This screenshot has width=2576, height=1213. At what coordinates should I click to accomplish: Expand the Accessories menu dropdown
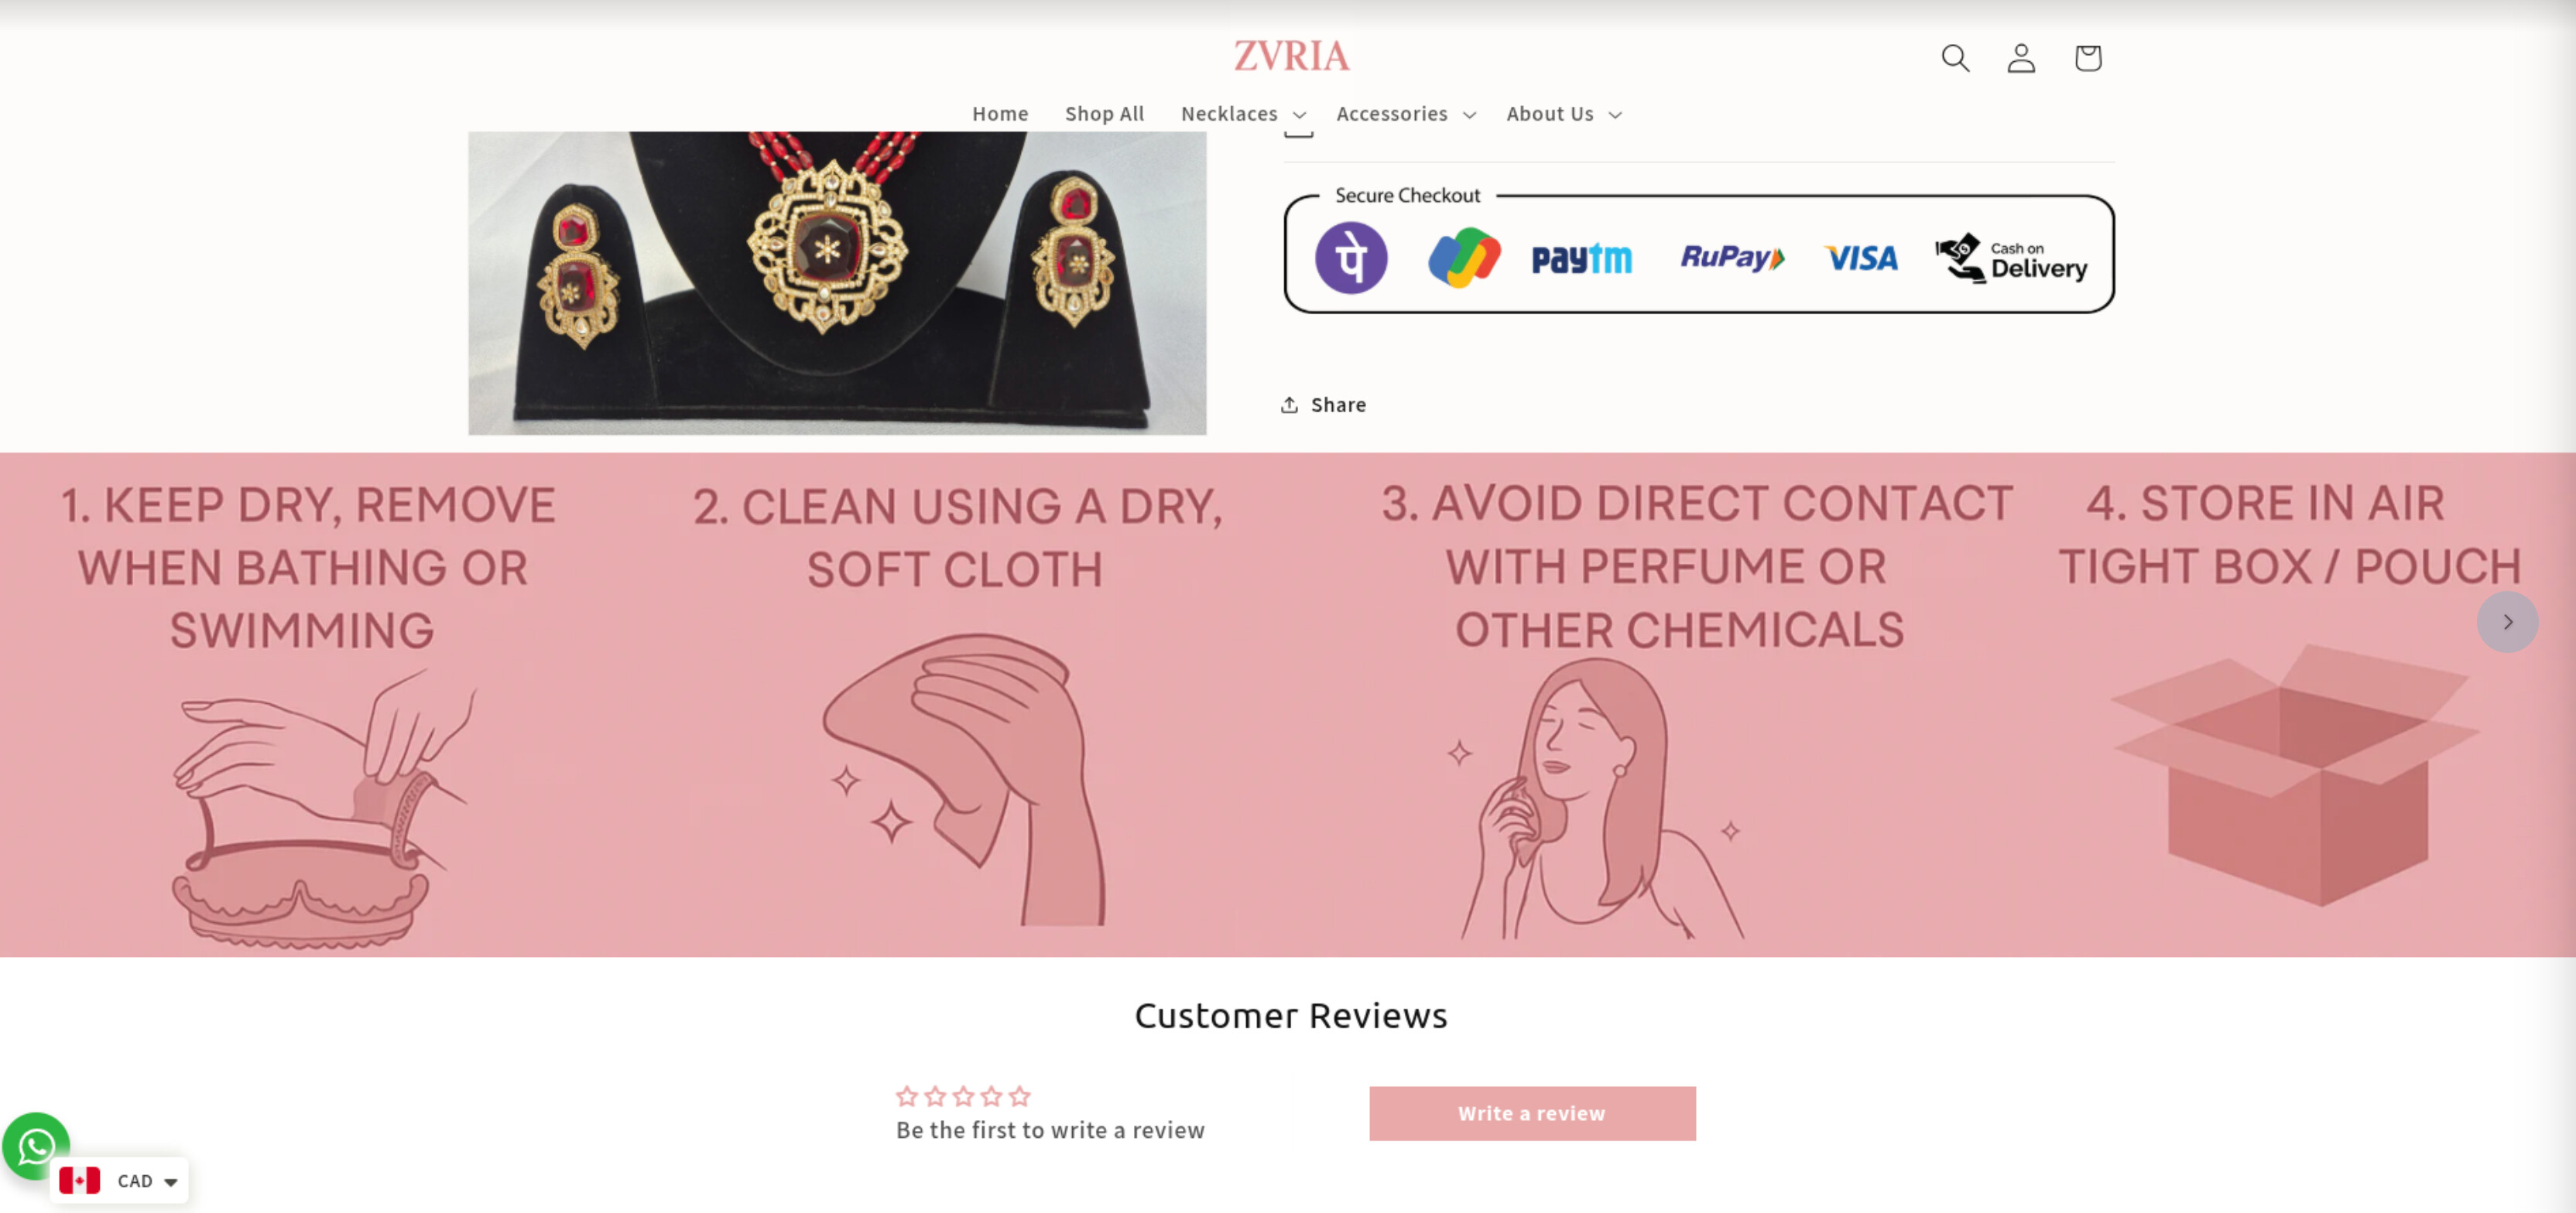pyautogui.click(x=1406, y=114)
